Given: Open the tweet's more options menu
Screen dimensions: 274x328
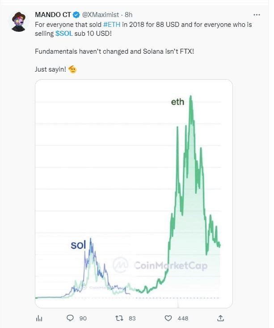Looking at the screenshot, I should click(256, 15).
